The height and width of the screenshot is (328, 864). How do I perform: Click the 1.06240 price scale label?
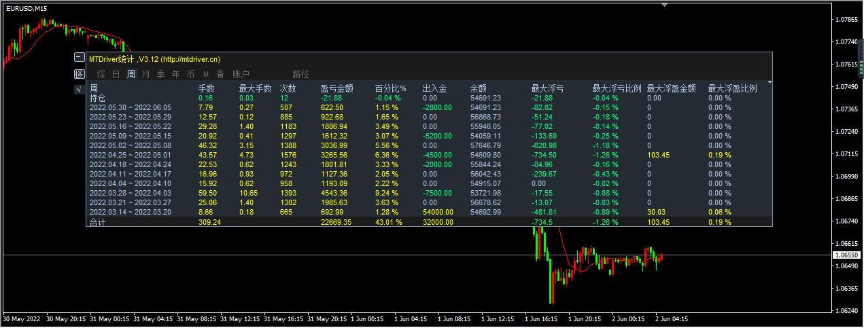(x=846, y=310)
